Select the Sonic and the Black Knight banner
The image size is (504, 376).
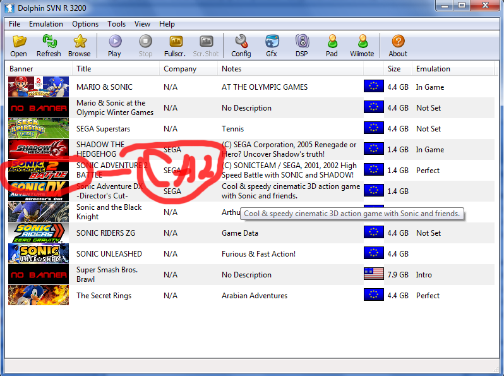(39, 212)
